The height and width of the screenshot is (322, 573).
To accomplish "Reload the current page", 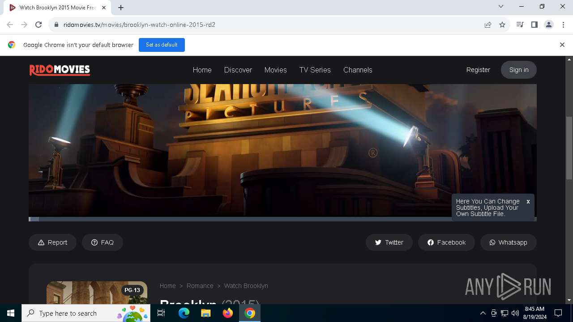I will point(38,25).
